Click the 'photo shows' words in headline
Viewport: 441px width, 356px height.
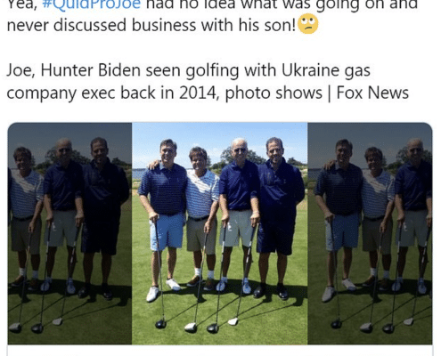point(274,93)
